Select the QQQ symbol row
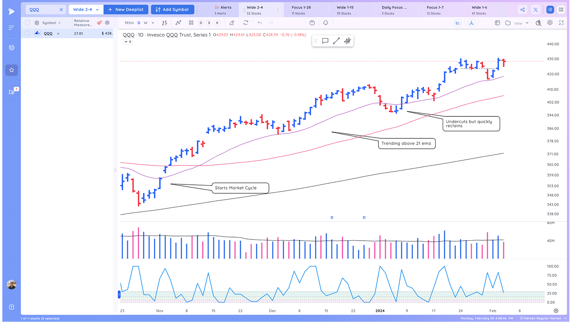 [x=67, y=33]
